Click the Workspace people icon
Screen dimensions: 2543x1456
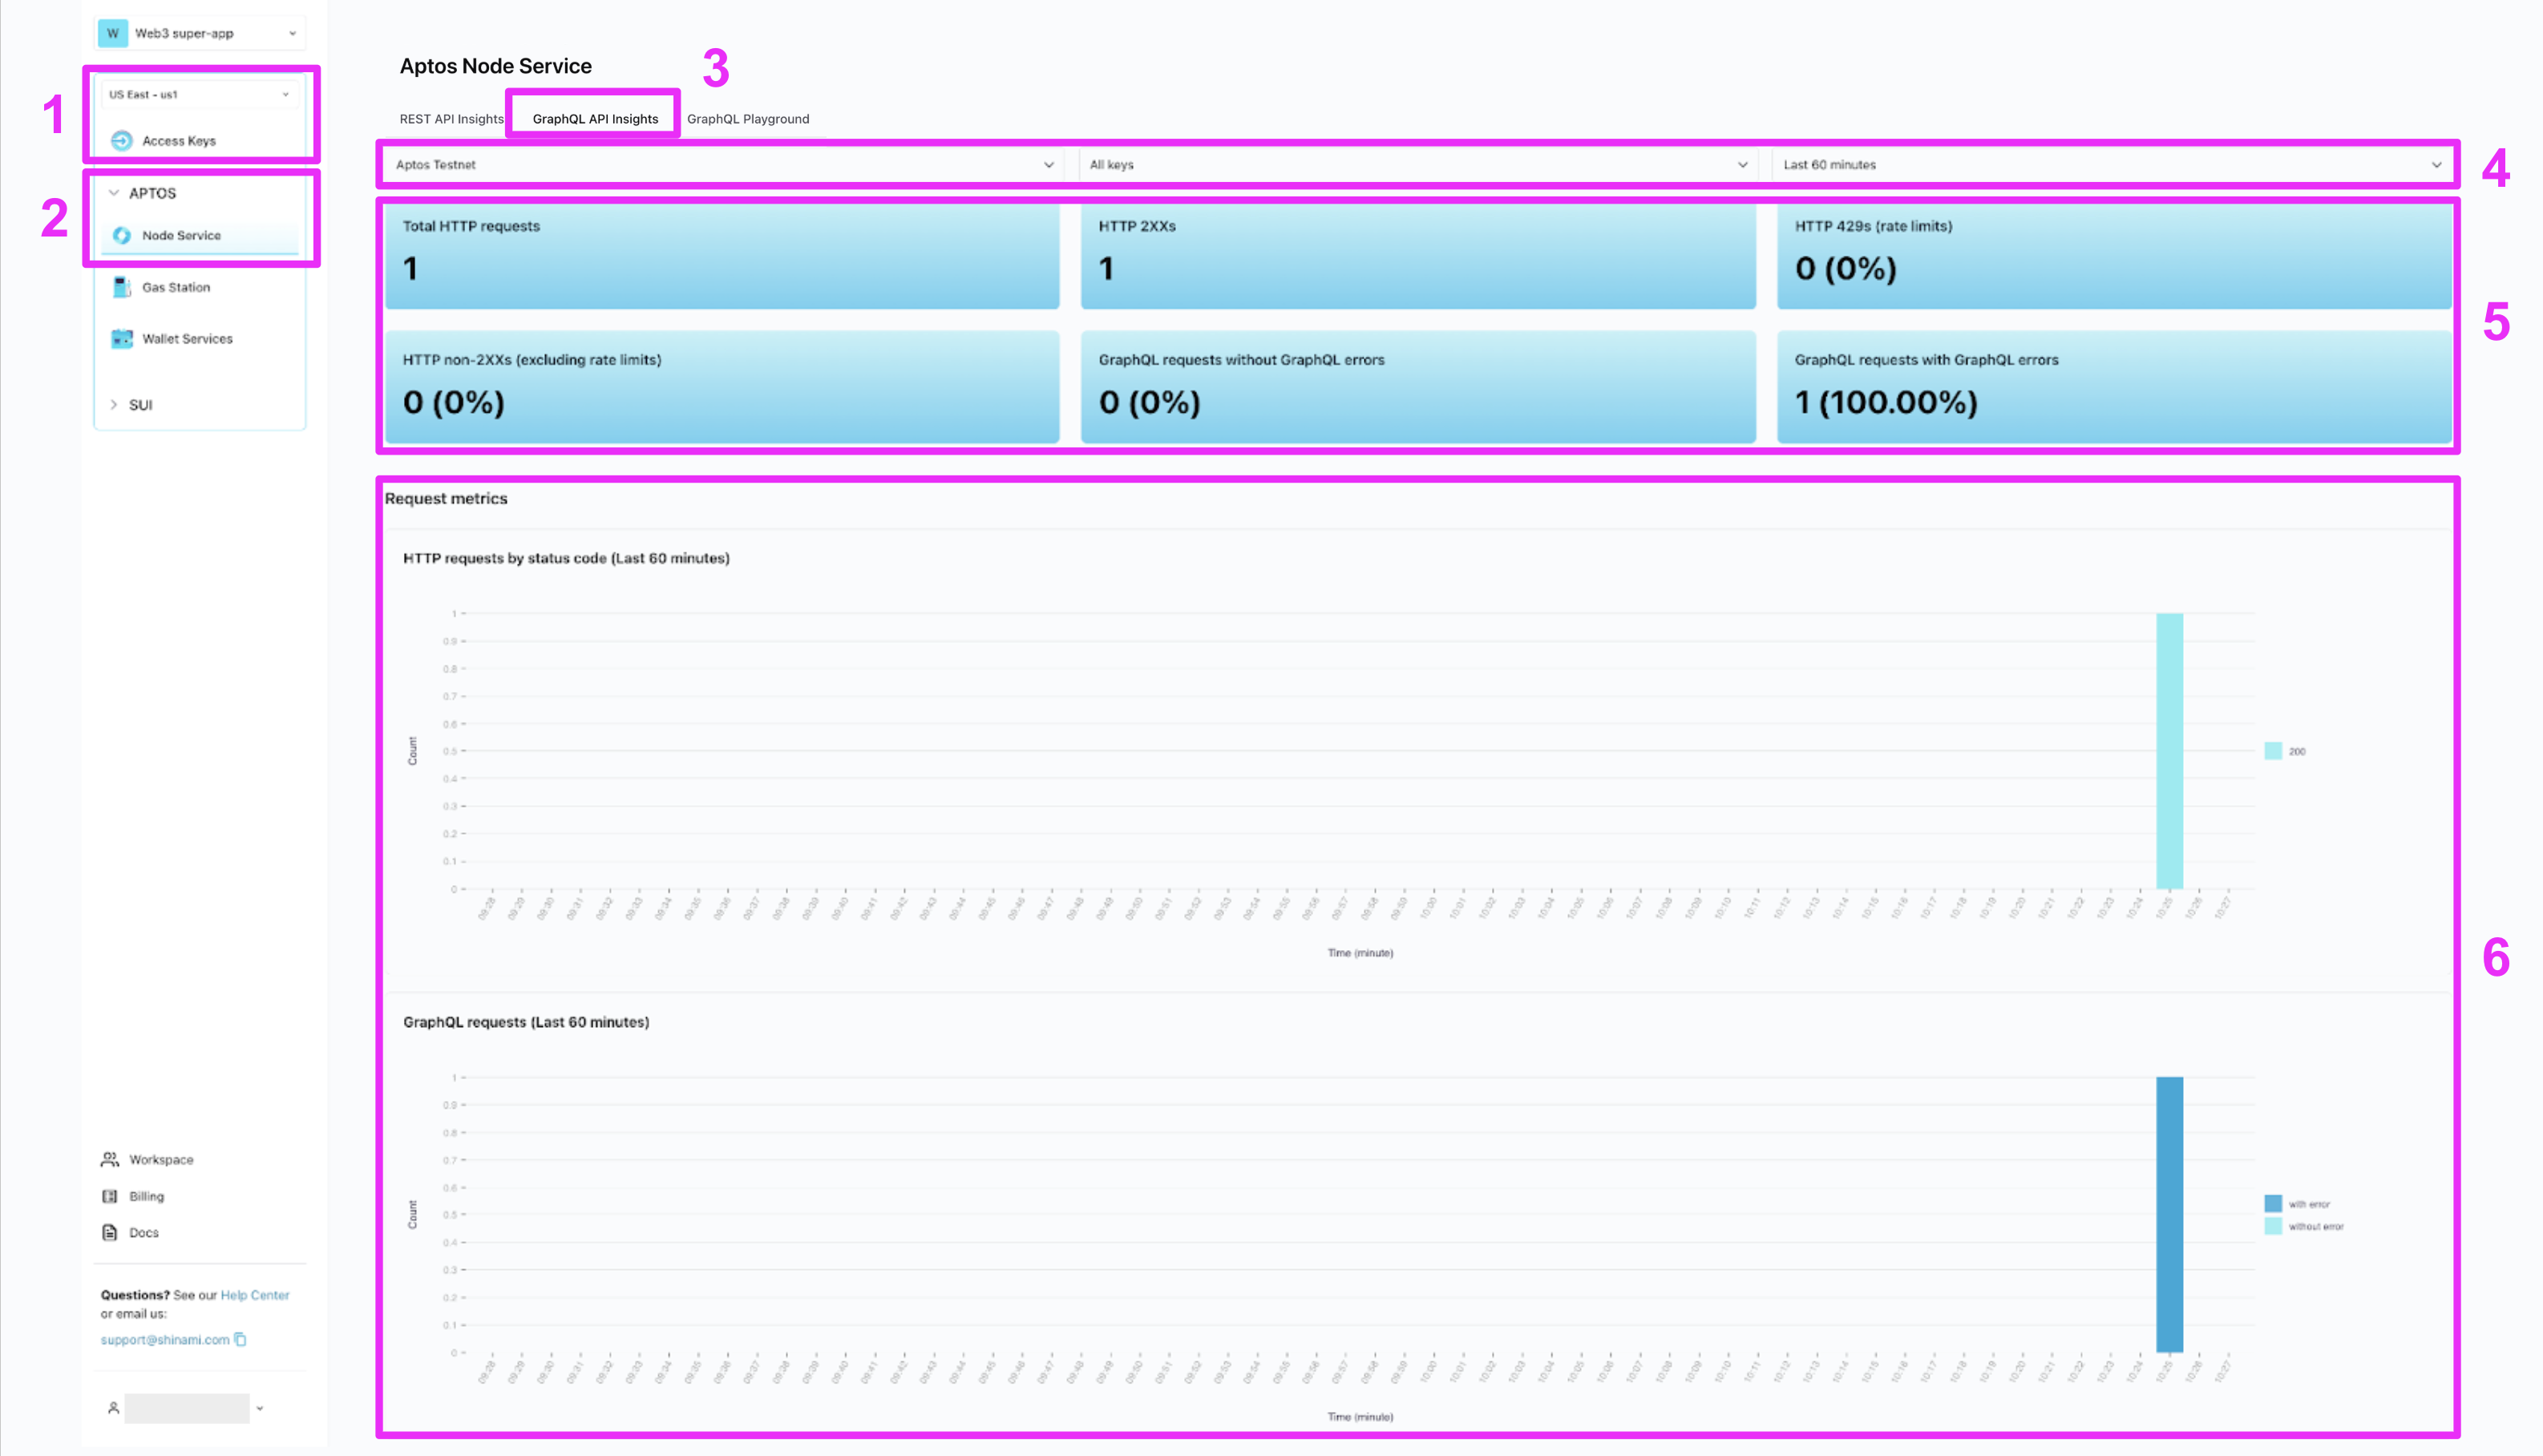pos(110,1159)
